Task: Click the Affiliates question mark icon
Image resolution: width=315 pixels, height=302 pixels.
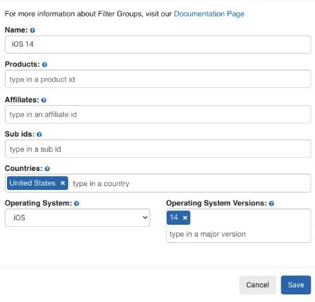Action: click(44, 100)
